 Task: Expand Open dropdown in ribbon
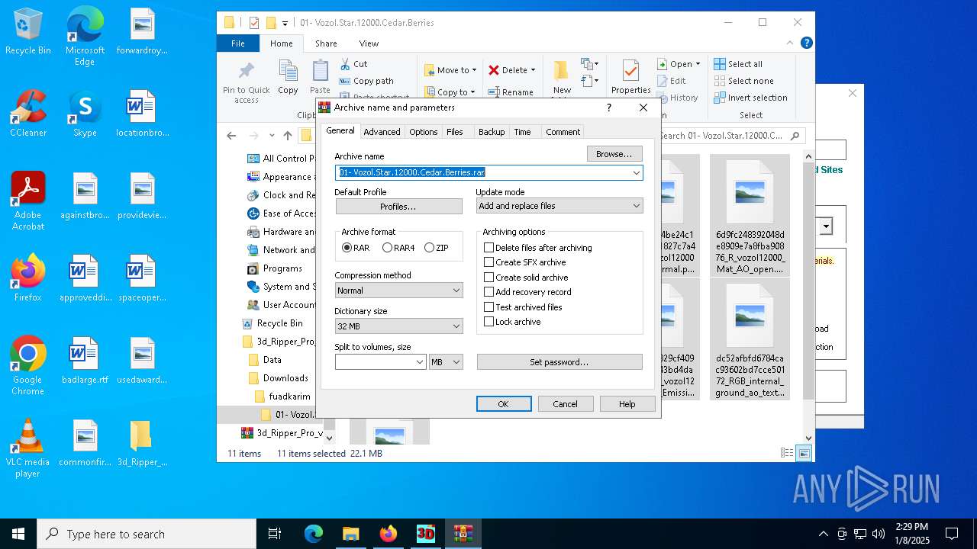point(697,64)
